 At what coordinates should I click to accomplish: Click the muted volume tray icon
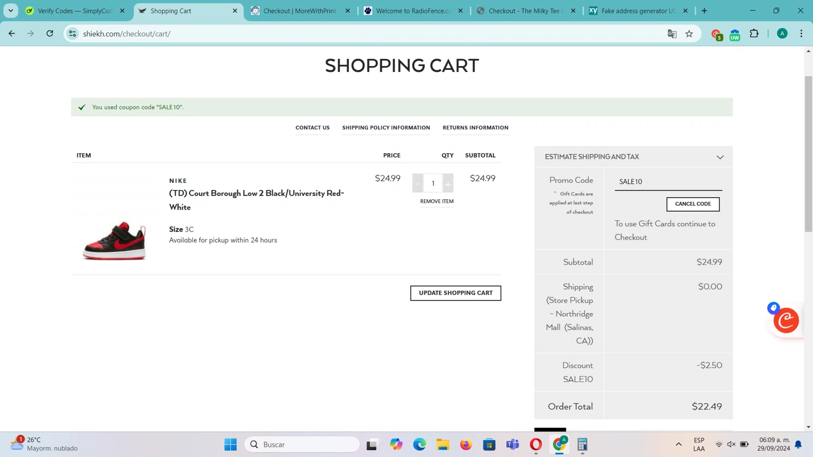pyautogui.click(x=731, y=445)
